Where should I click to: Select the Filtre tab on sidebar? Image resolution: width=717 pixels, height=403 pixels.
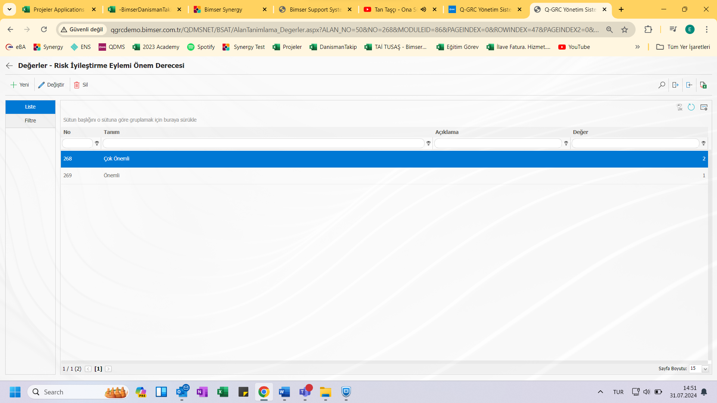click(30, 120)
